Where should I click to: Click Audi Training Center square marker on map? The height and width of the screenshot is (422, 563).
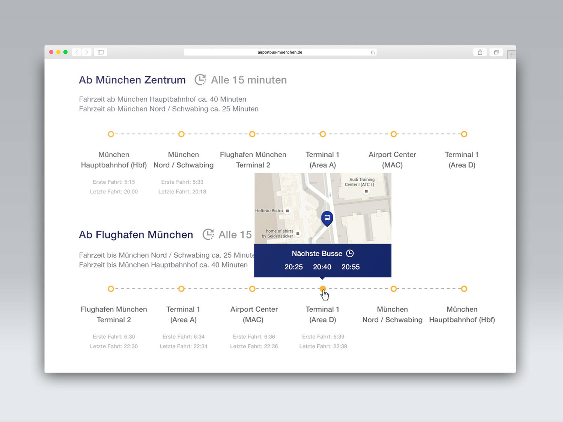coord(366,191)
